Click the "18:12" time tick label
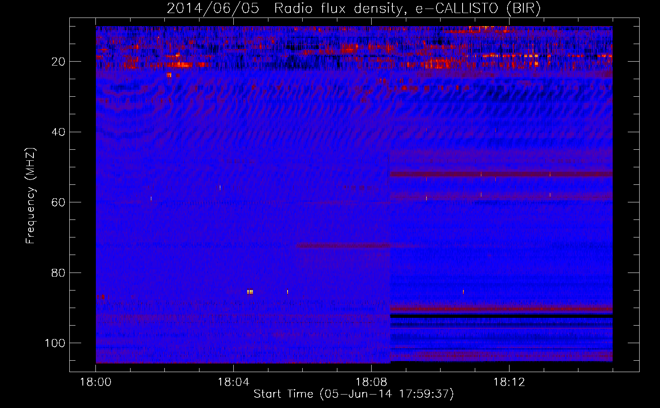The width and height of the screenshot is (660, 408). 509,382
